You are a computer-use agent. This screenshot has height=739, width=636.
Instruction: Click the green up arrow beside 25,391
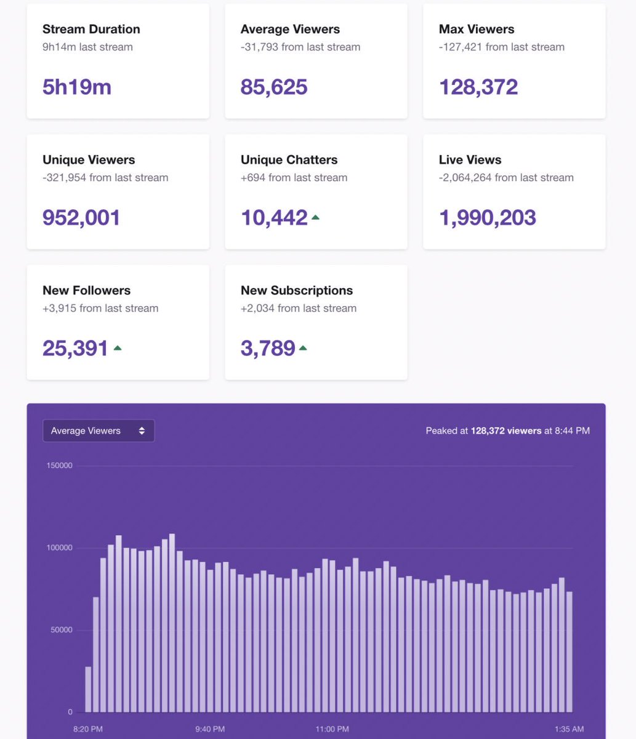117,348
